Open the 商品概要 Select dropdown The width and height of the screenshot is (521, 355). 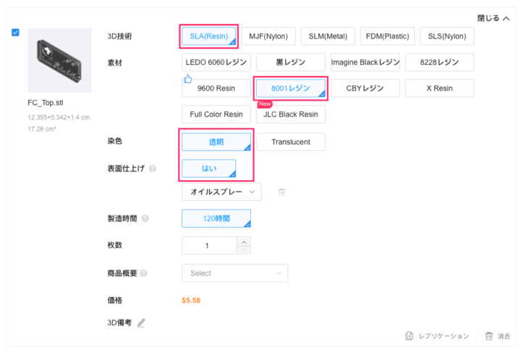point(234,273)
